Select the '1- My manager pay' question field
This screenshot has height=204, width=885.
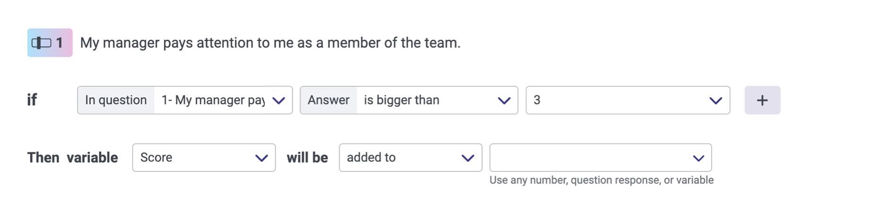click(223, 100)
